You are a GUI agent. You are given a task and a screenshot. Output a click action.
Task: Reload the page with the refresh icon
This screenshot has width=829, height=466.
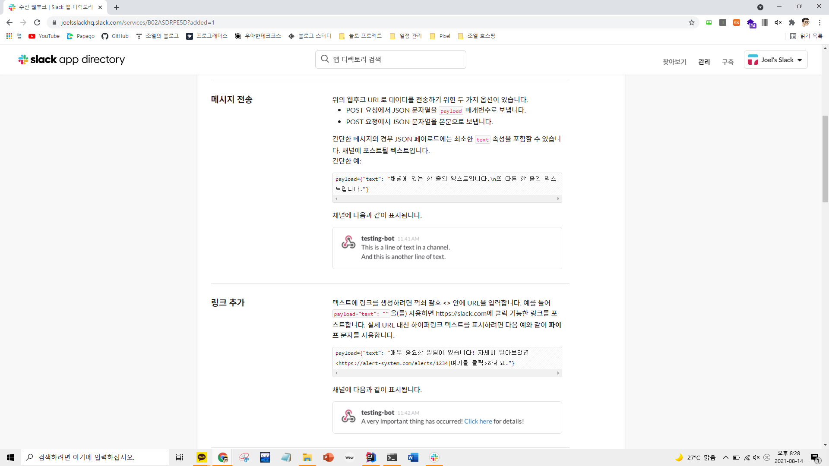point(37,22)
